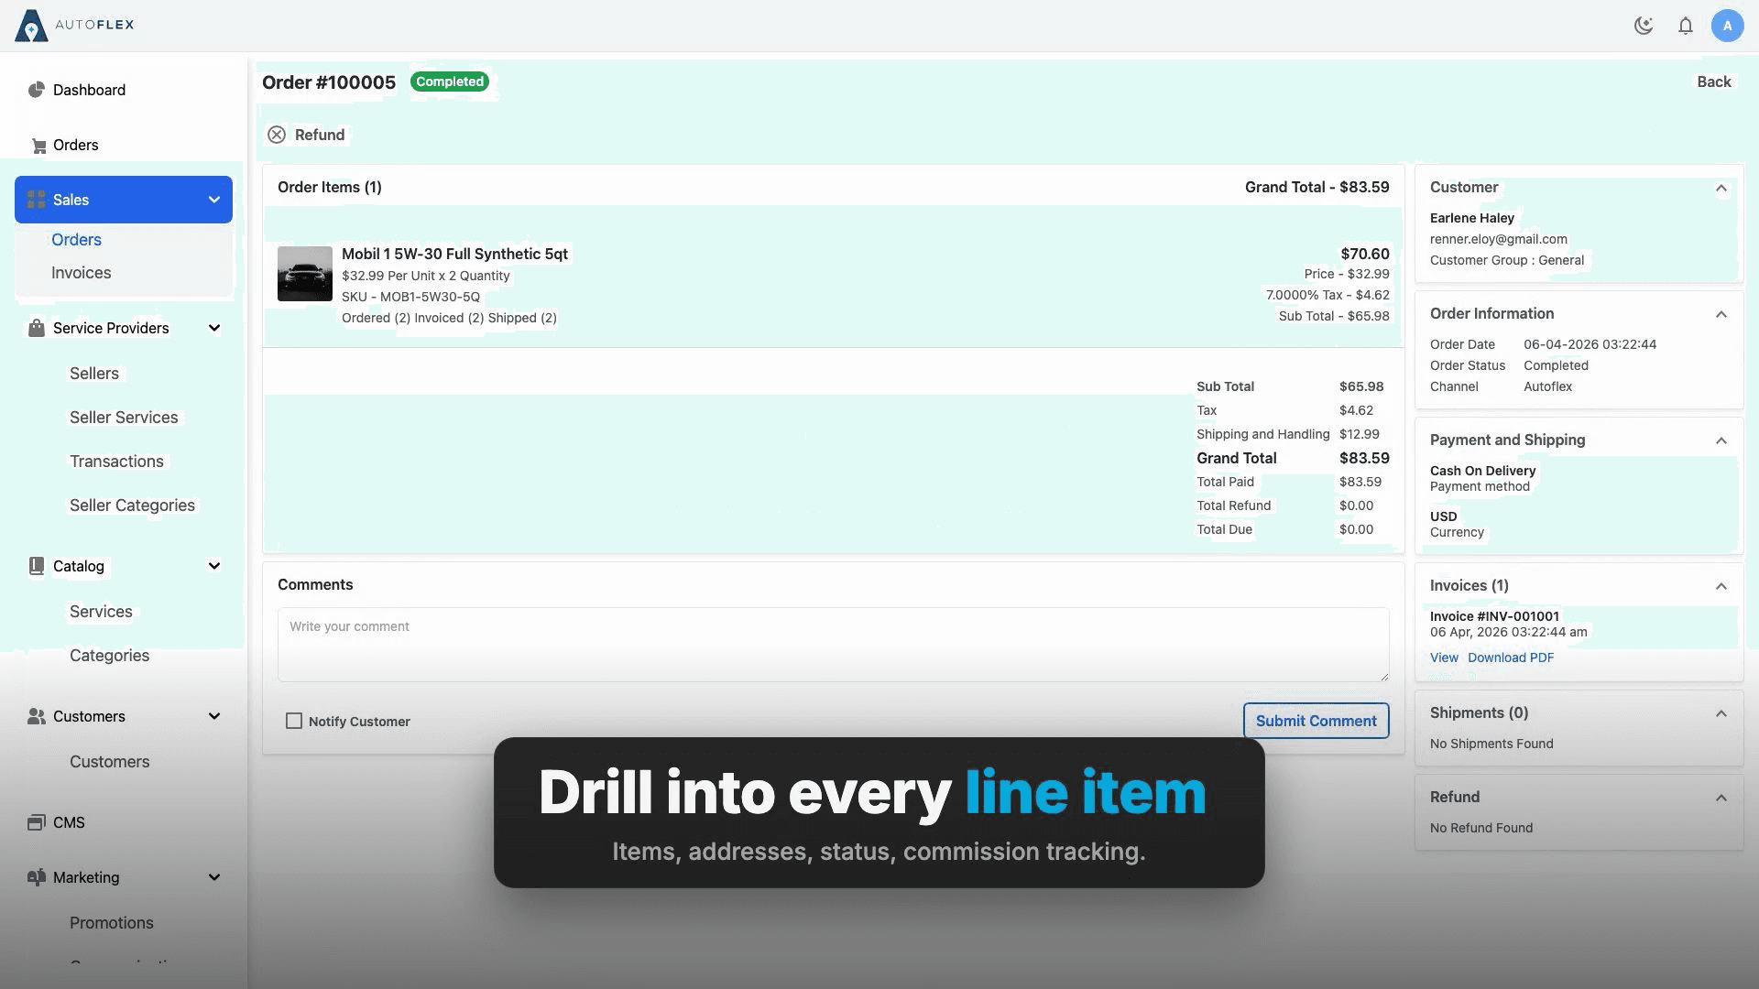Collapse the Order Information panel

[x=1721, y=314]
